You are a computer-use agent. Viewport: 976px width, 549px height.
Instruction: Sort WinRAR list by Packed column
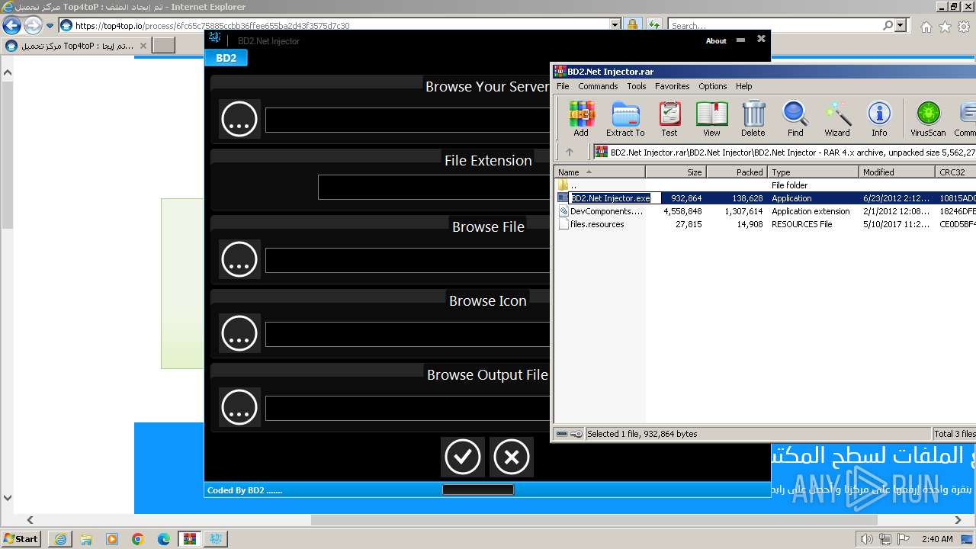click(737, 172)
